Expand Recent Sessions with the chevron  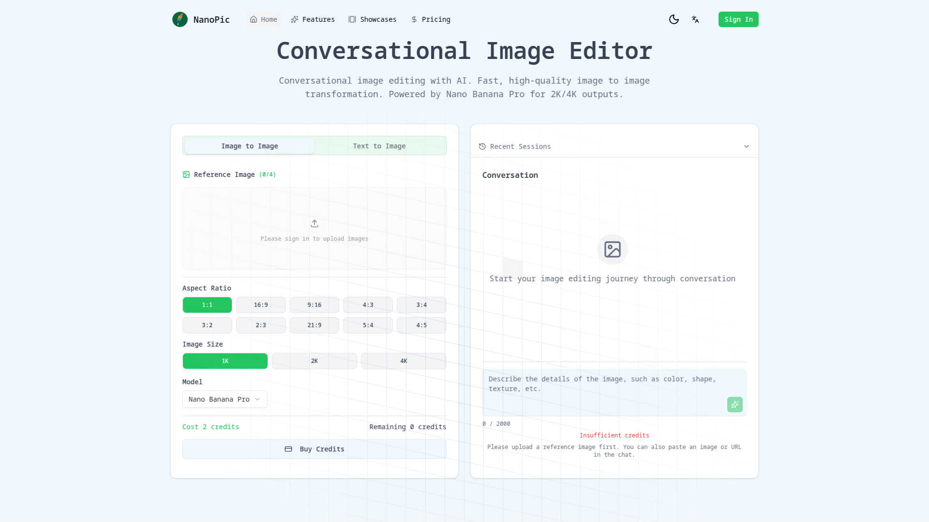click(746, 146)
